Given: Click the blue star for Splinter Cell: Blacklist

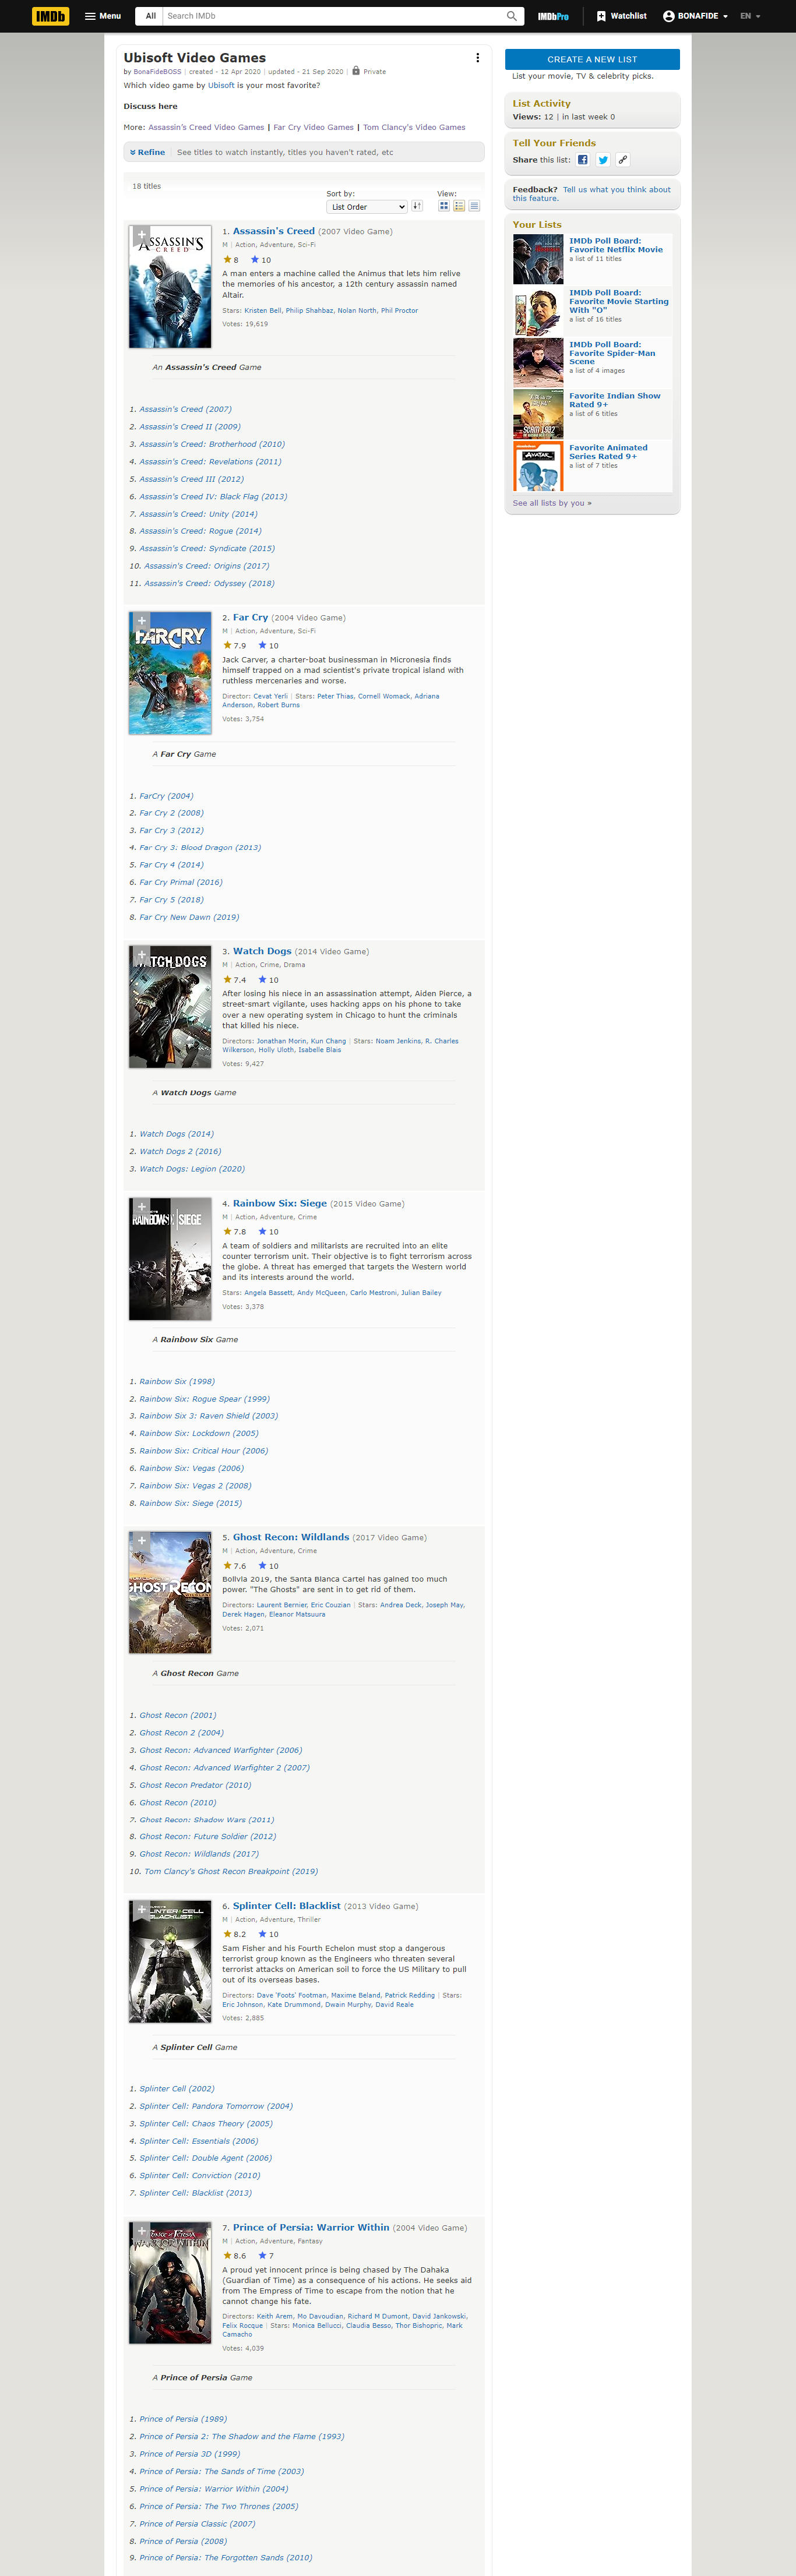Looking at the screenshot, I should pos(262,1934).
